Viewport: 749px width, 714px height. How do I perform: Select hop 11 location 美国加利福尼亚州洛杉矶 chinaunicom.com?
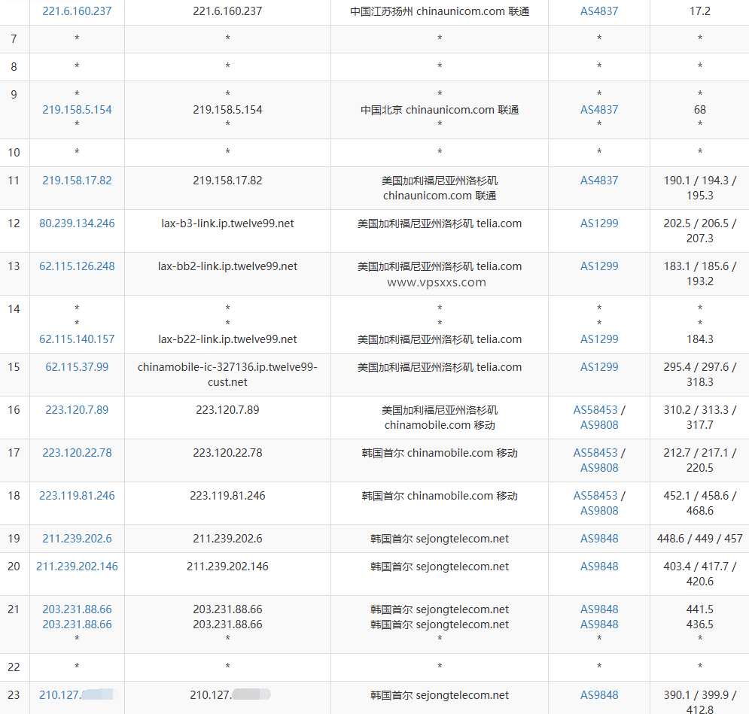click(x=440, y=188)
